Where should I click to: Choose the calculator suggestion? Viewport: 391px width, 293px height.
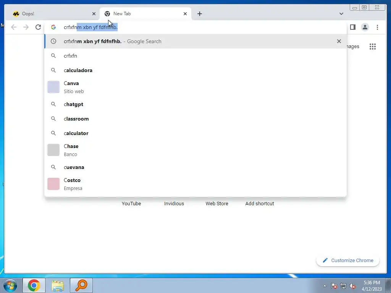pyautogui.click(x=195, y=133)
